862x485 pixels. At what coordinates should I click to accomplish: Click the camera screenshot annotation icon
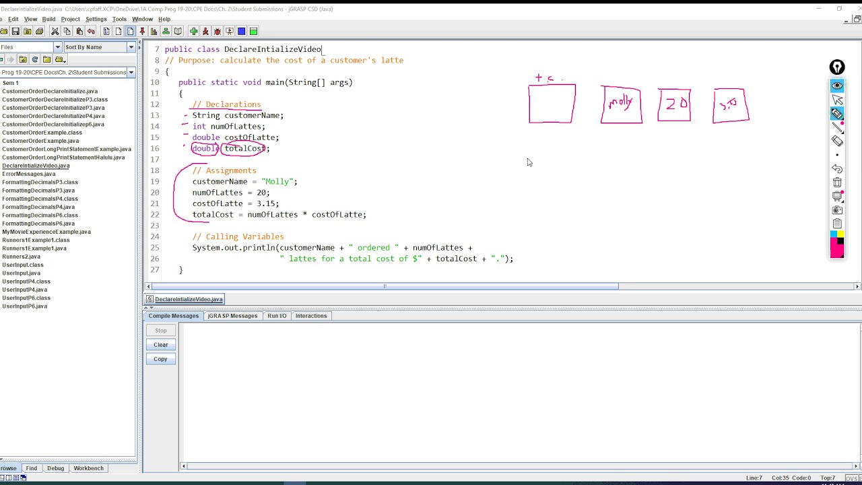click(837, 210)
